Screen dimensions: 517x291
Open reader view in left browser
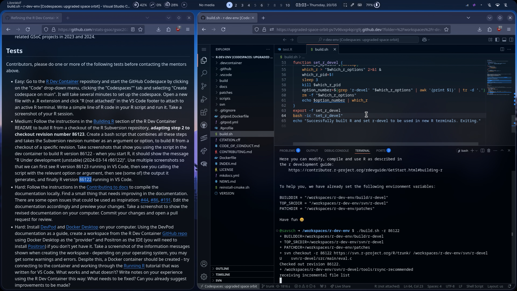coord(133,29)
